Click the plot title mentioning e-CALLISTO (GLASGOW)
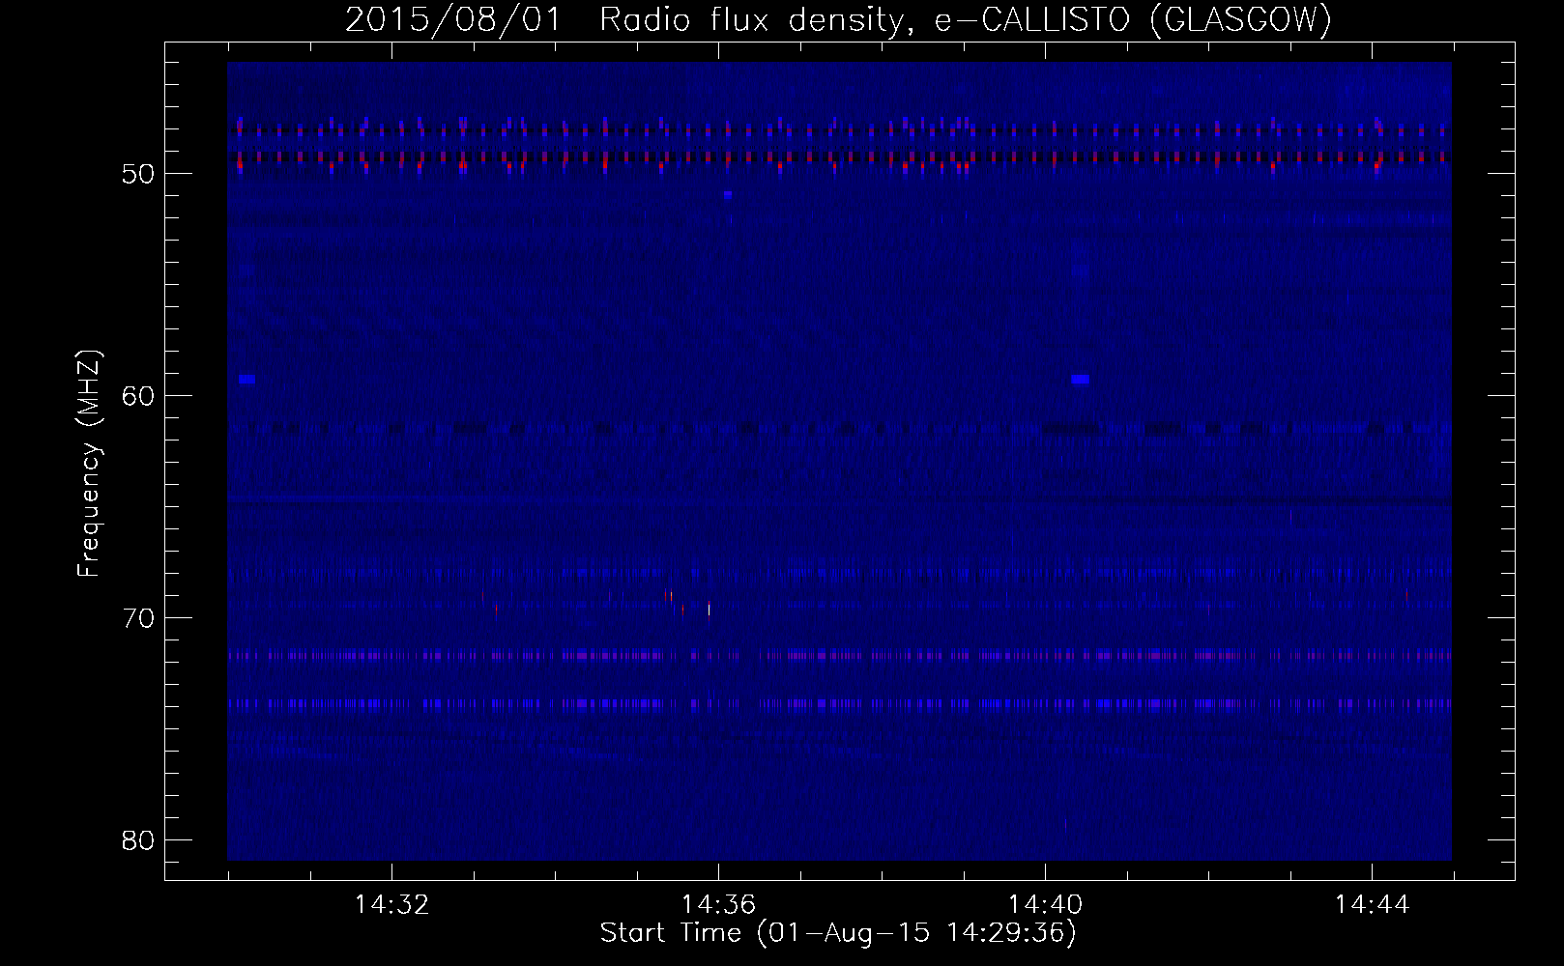Viewport: 1564px width, 966px height. [838, 19]
